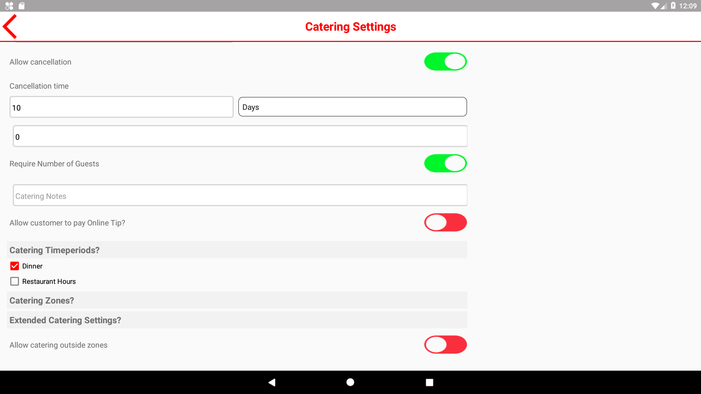The height and width of the screenshot is (394, 701).
Task: Enable Allow customer to pay Online Tip
Action: tap(445, 223)
